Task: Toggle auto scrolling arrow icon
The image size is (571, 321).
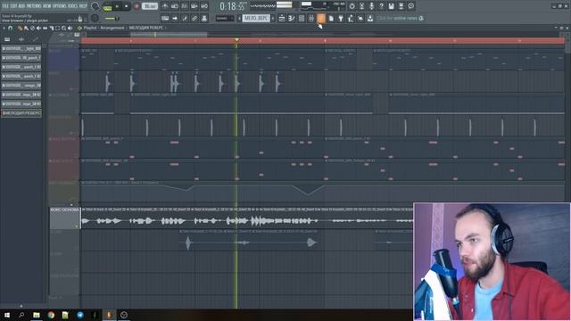Action: [175, 18]
